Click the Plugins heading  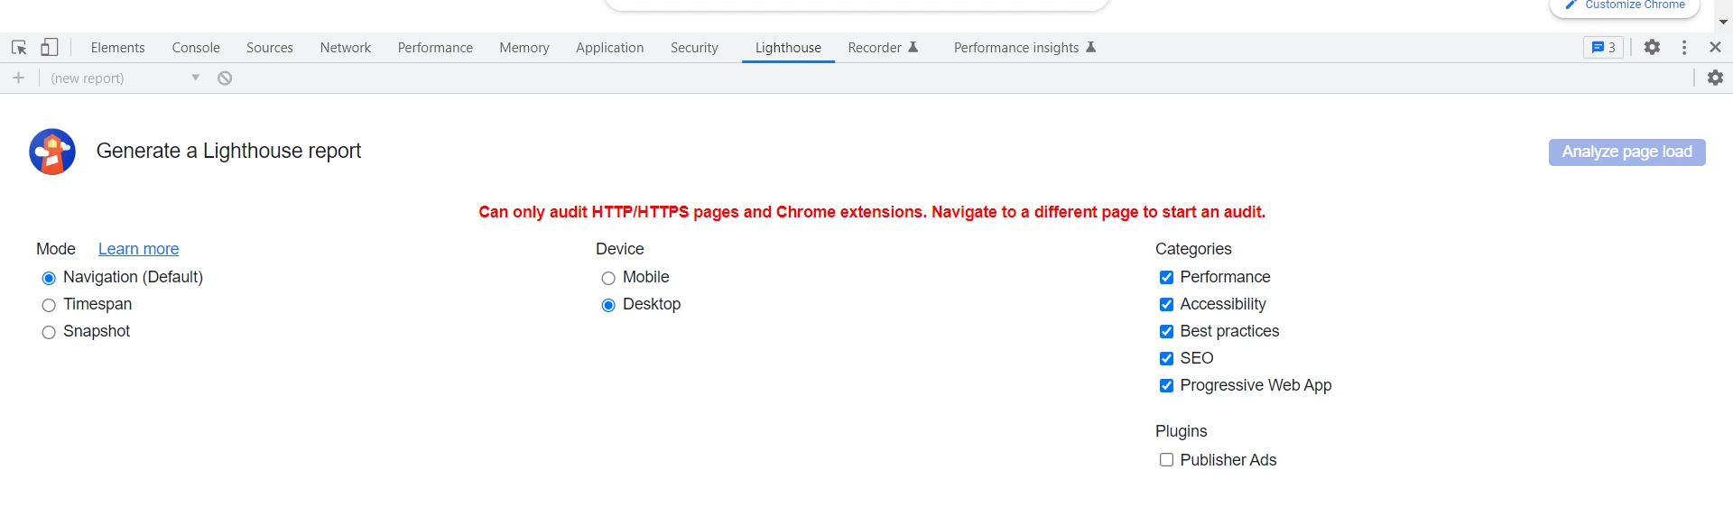click(x=1181, y=431)
